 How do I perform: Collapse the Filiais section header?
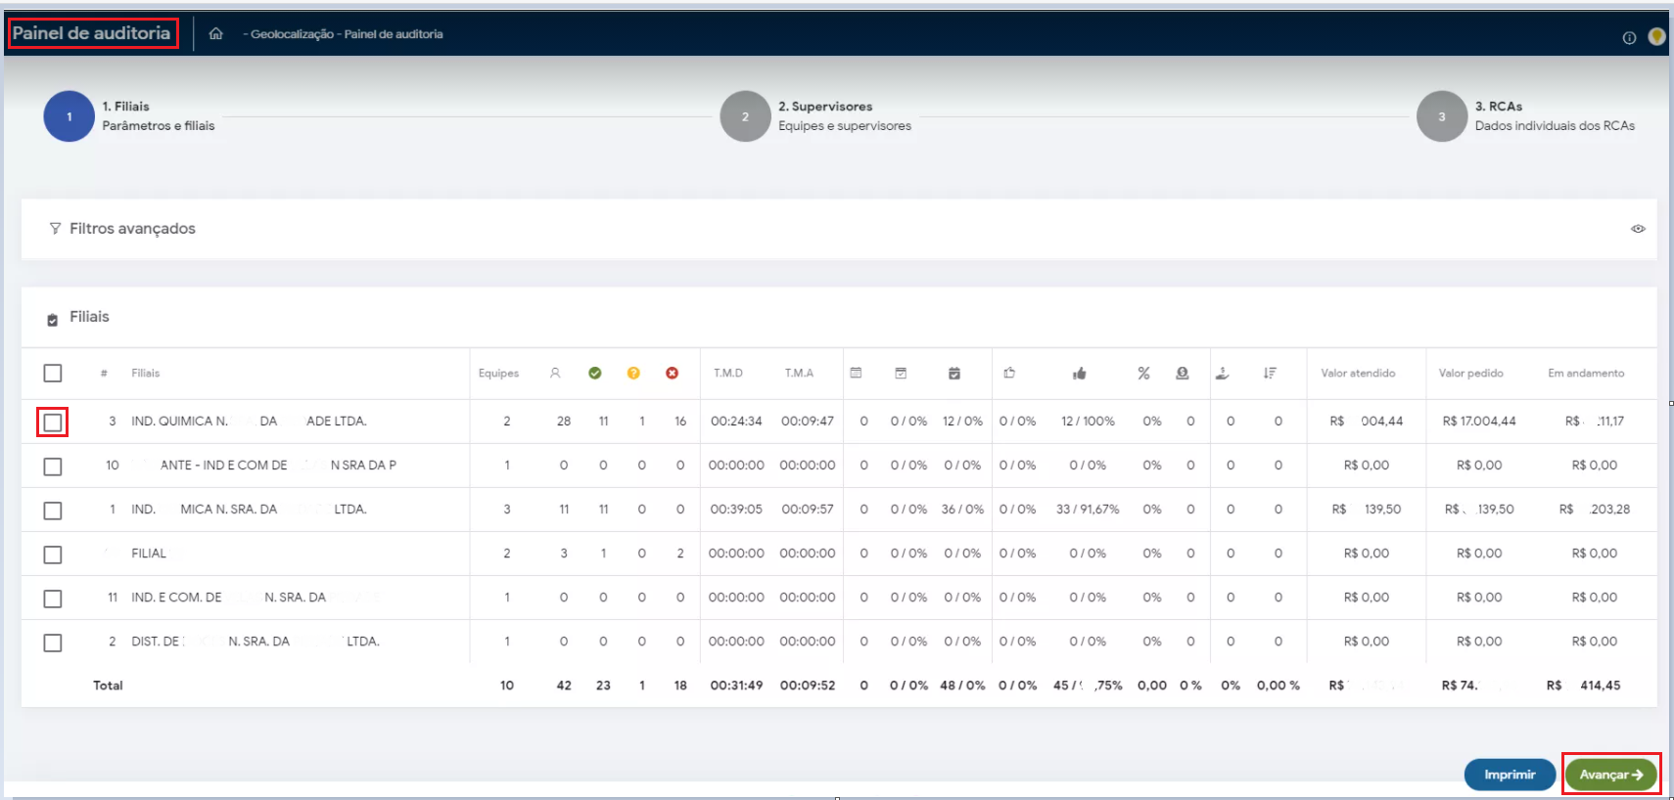pos(89,317)
